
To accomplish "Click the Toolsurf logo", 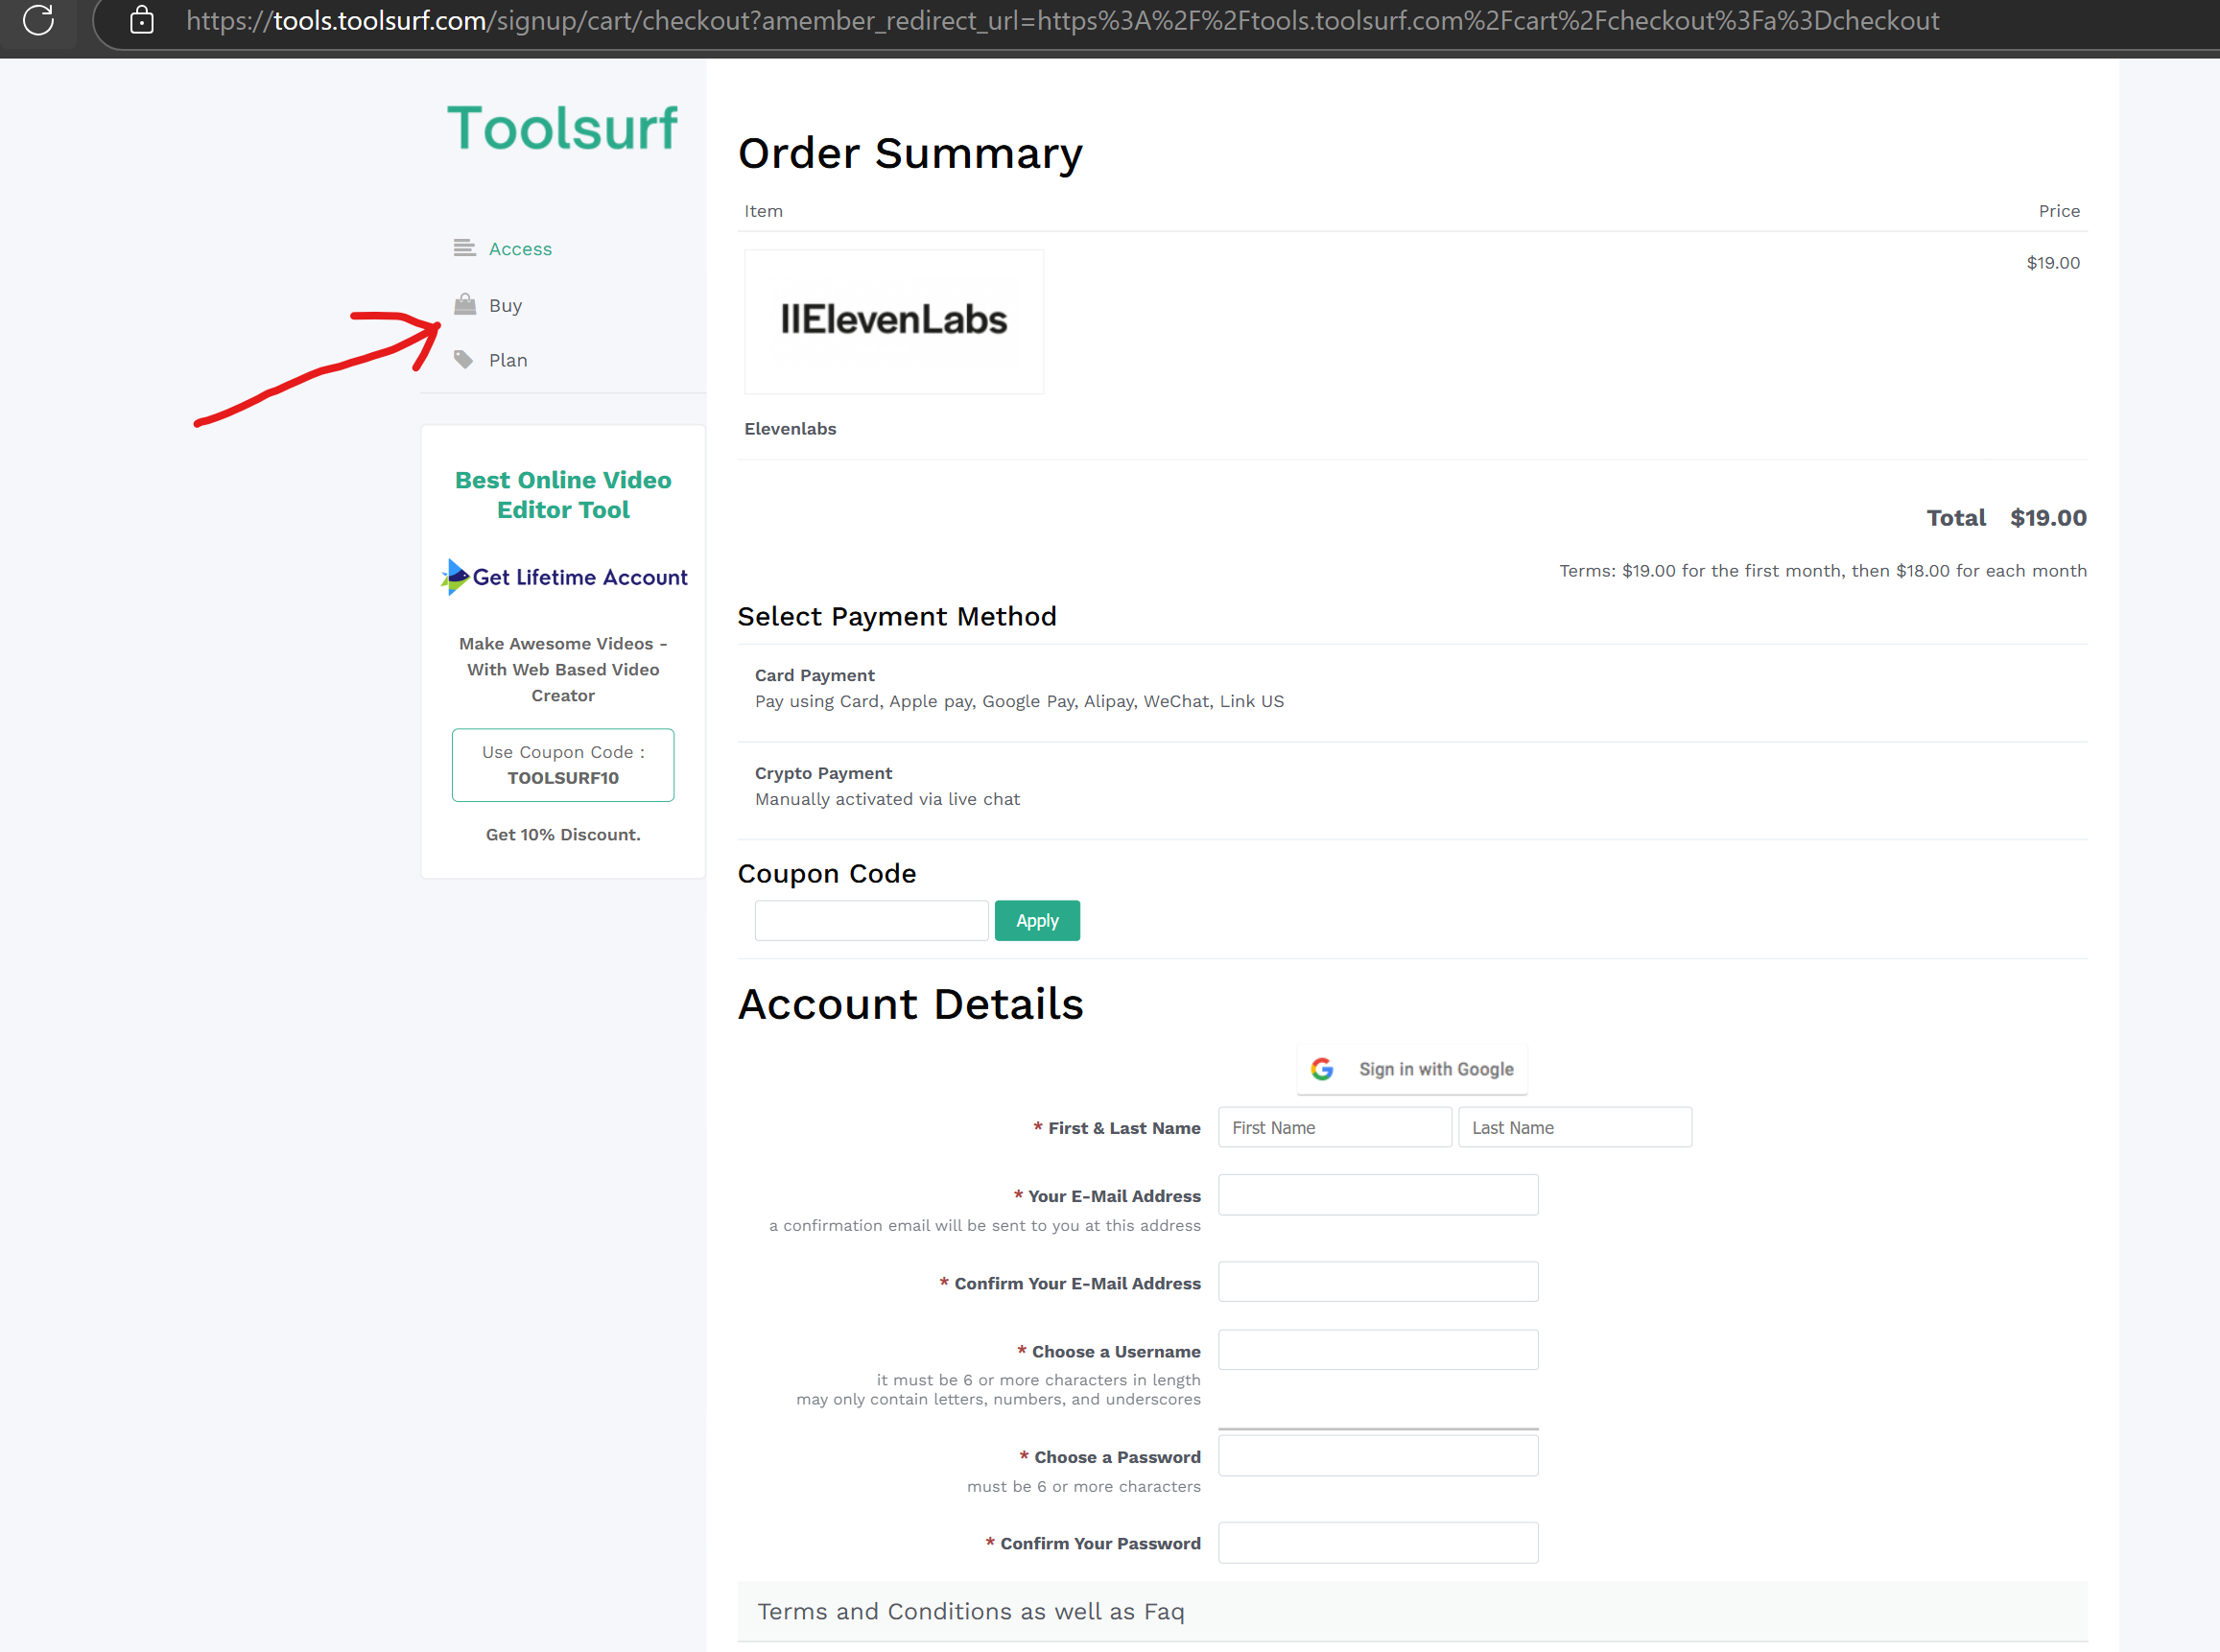I will pos(562,129).
